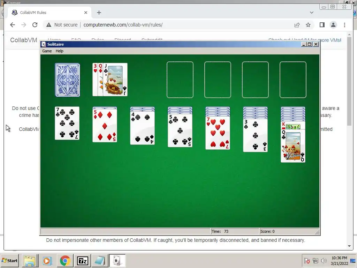Select the Queen of clubs tableau card
The width and height of the screenshot is (357, 268).
tap(293, 146)
